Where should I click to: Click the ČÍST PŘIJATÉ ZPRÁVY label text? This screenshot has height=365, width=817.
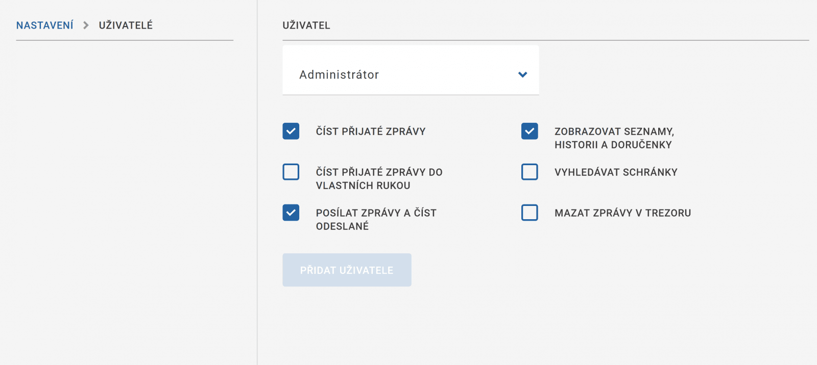click(x=371, y=132)
